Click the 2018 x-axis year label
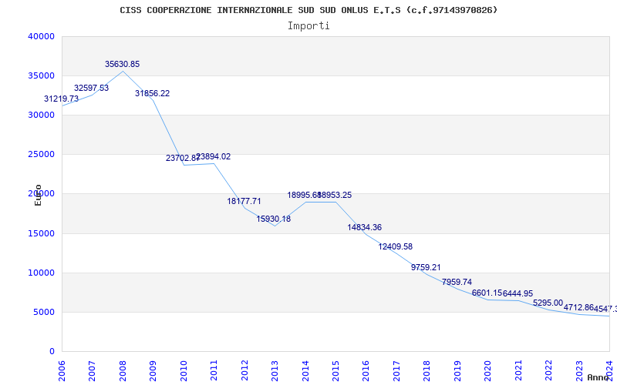 click(x=427, y=370)
